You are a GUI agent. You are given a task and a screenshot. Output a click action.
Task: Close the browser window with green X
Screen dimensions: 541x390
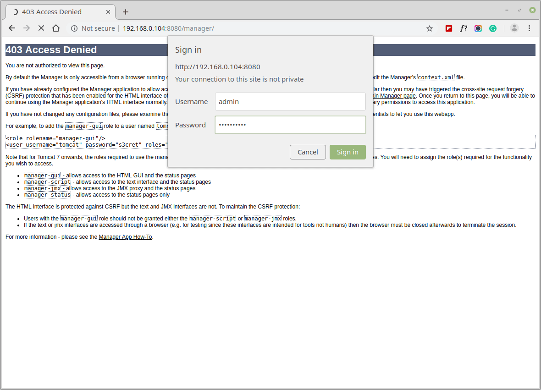532,11
